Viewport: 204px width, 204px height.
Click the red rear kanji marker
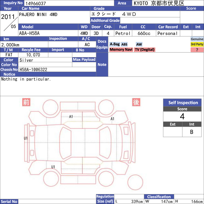point(136,102)
